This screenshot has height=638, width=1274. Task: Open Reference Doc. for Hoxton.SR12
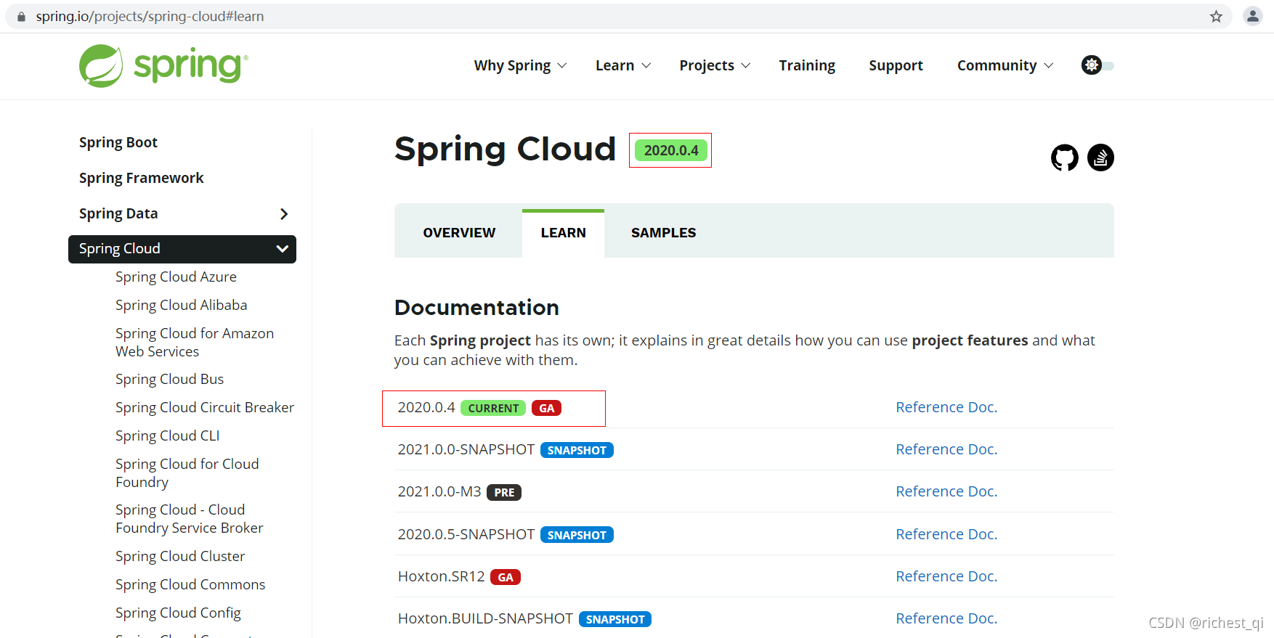point(946,576)
